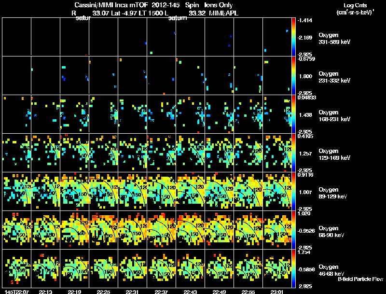Click the Oxygen 168-231 keV row label
This screenshot has width=386, height=294.
[334, 116]
